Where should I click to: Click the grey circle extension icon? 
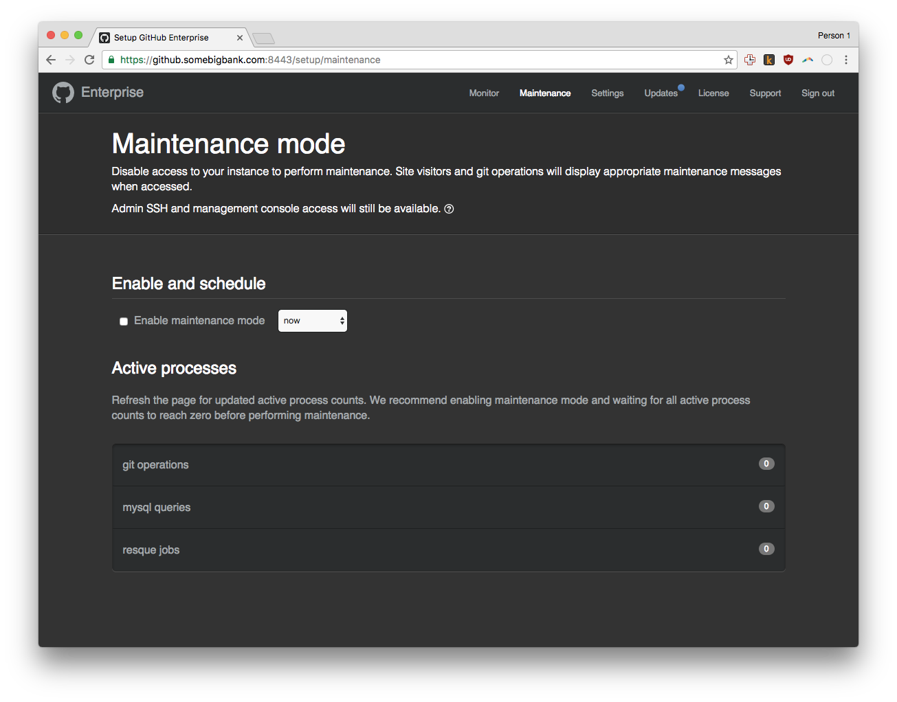pyautogui.click(x=827, y=60)
